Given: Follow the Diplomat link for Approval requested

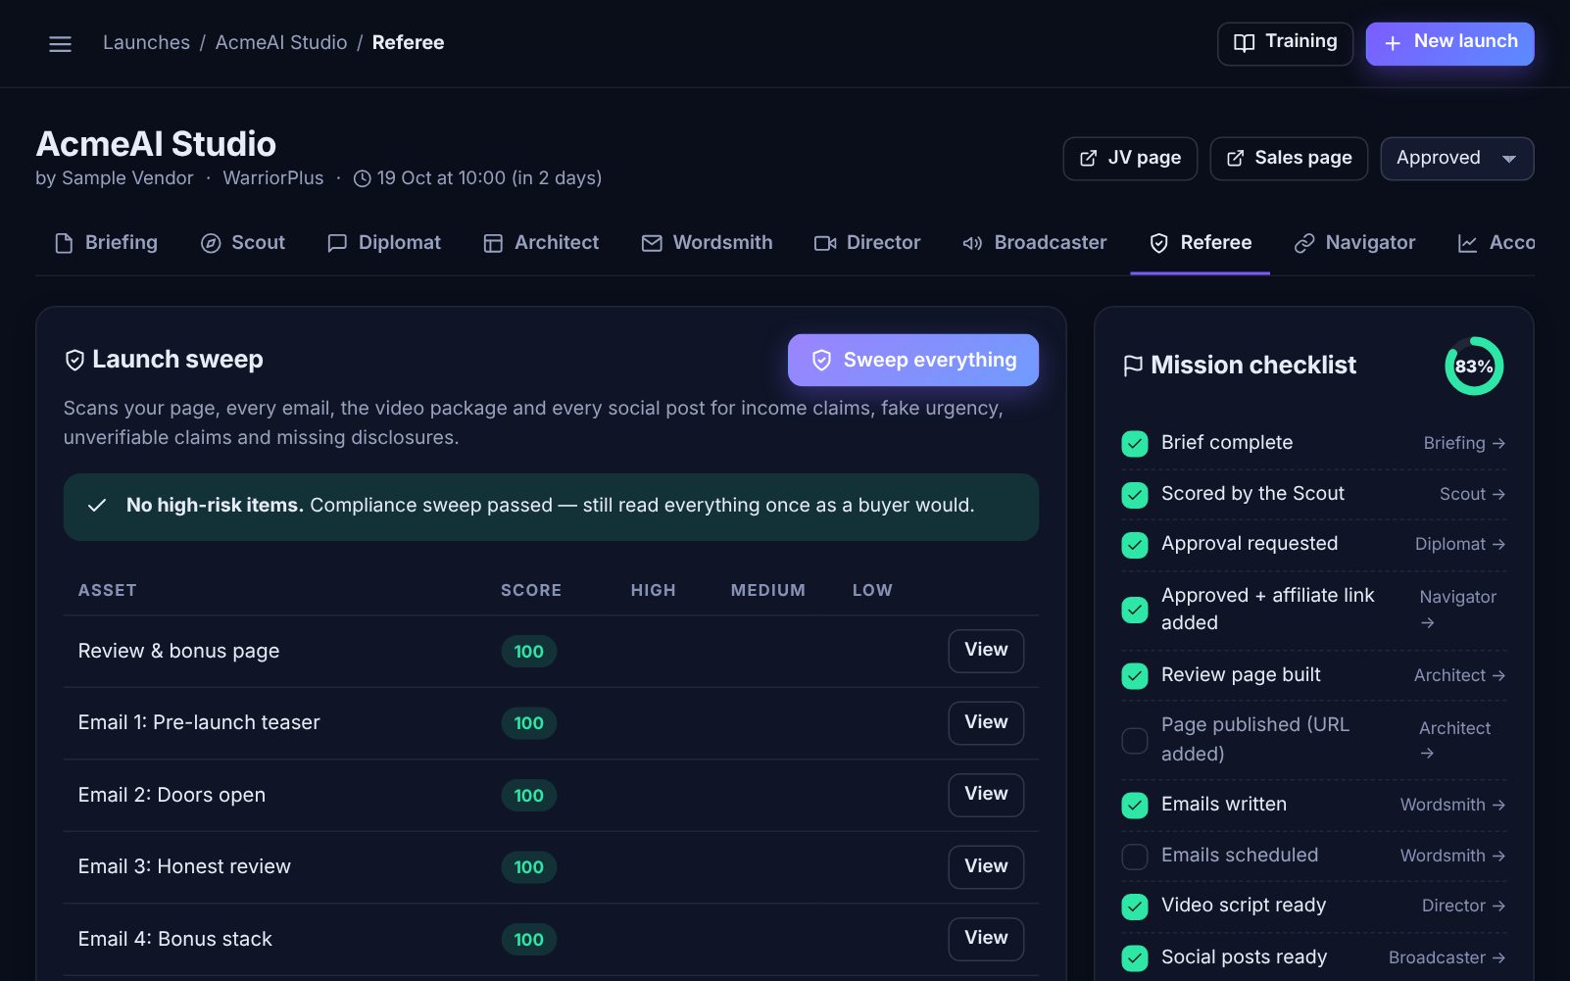Looking at the screenshot, I should (x=1459, y=545).
